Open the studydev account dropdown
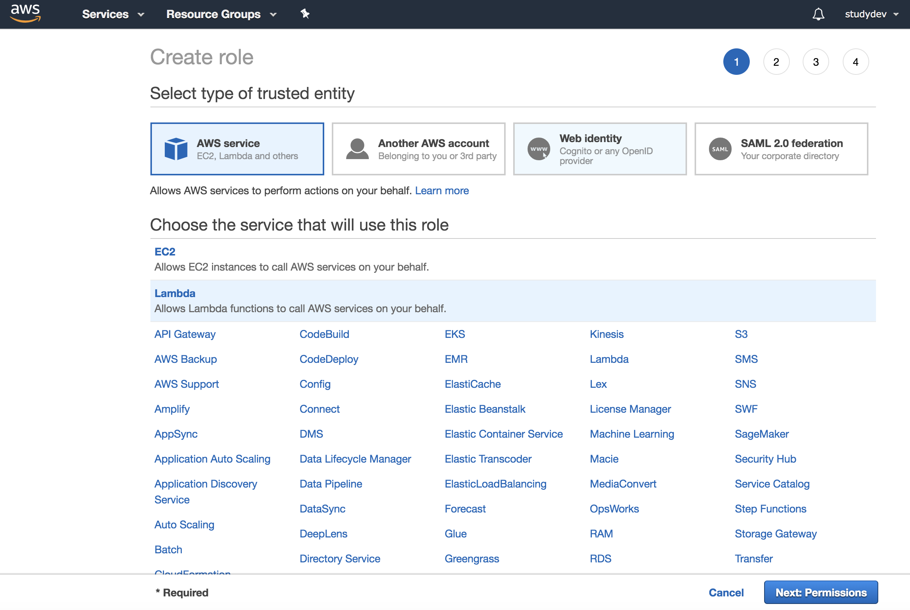The height and width of the screenshot is (610, 910). 871,14
